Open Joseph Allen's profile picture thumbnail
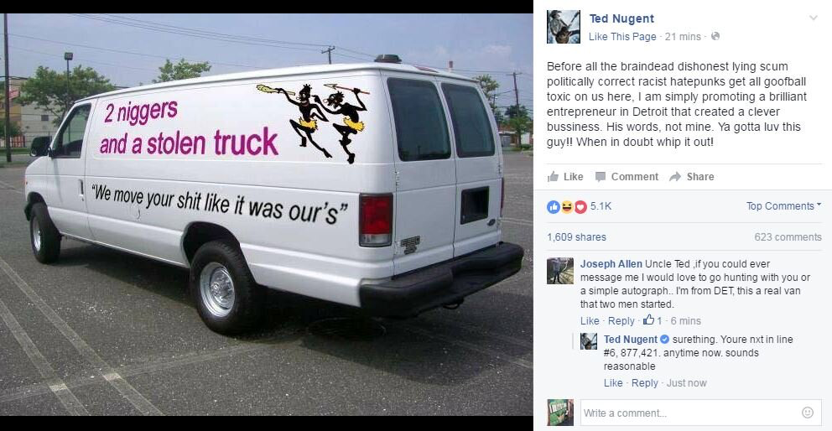The height and width of the screenshot is (431, 832). tap(560, 271)
